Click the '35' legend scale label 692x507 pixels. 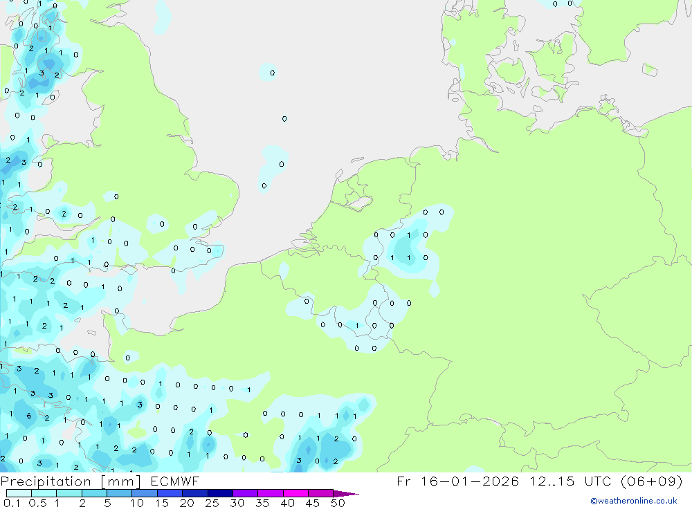coord(262,503)
